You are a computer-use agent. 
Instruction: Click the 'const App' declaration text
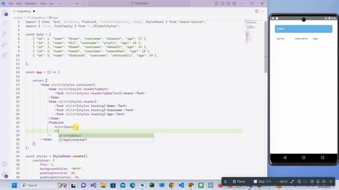click(33, 72)
